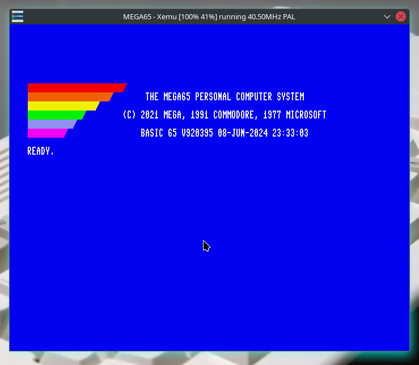Click the red stripe of the MEGA65 logo
Viewport: 419px width, 365px height.
(75, 88)
